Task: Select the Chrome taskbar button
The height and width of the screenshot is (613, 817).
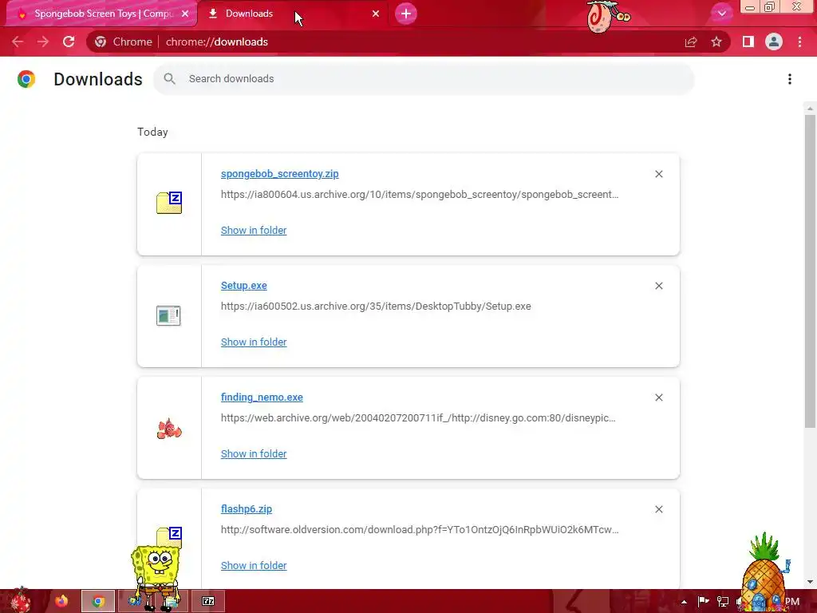Action: click(98, 601)
